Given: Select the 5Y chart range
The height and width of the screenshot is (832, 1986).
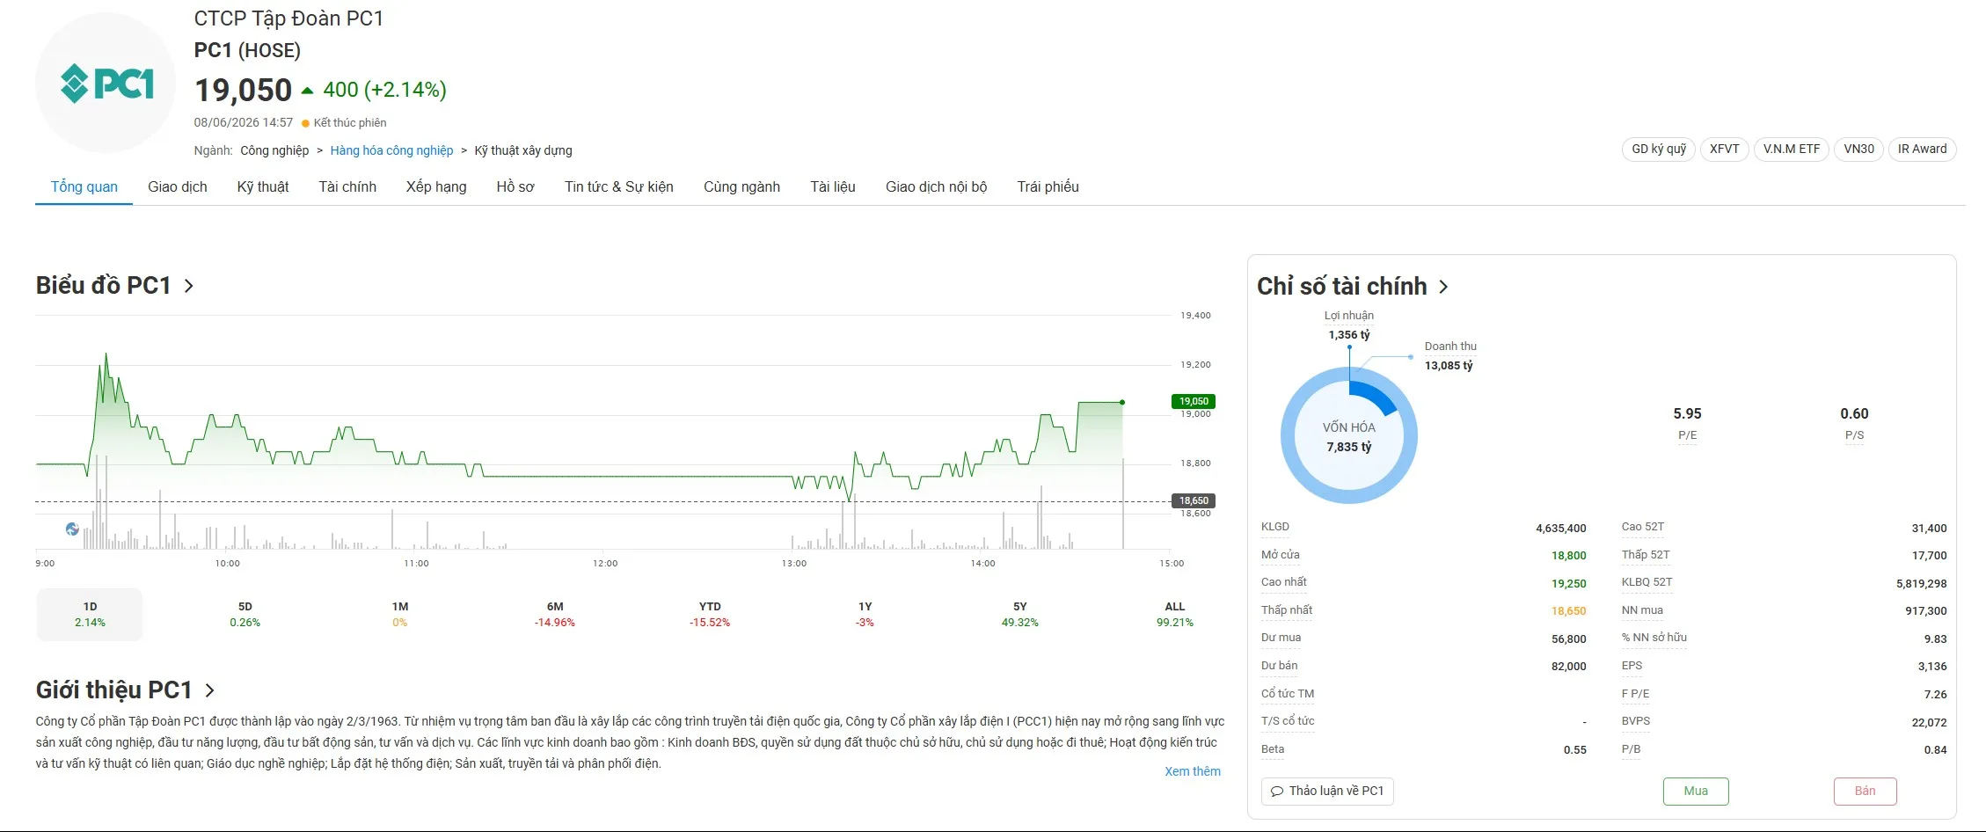Looking at the screenshot, I should coord(1020,614).
